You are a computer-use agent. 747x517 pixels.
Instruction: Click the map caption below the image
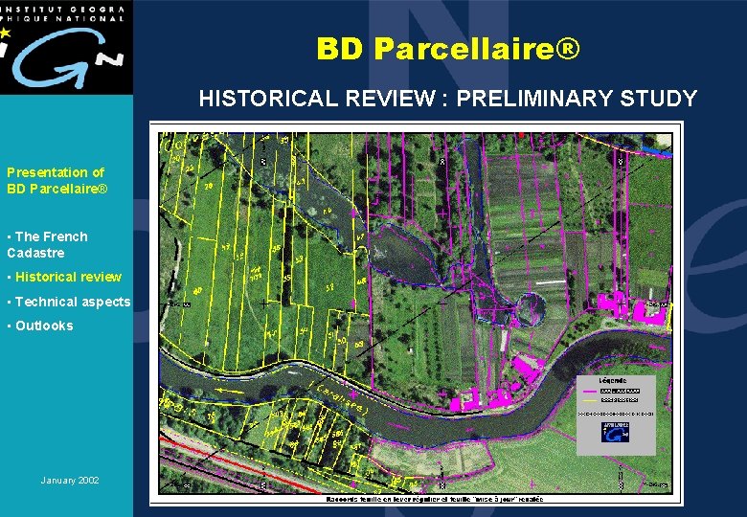[435, 500]
